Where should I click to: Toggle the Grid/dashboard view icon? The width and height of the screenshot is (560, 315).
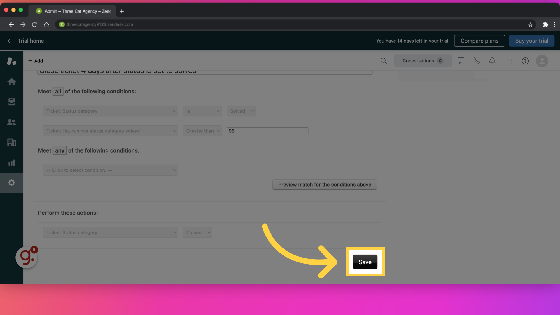[510, 61]
